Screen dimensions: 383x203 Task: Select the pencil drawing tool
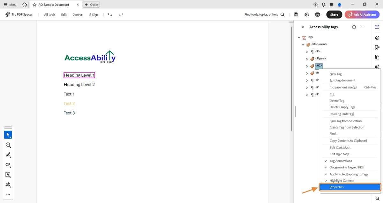click(x=8, y=155)
